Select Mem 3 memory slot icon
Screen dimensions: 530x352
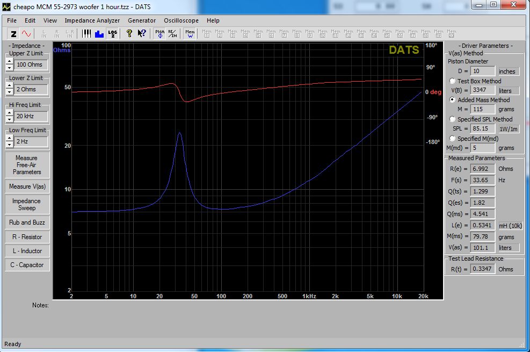point(232,33)
